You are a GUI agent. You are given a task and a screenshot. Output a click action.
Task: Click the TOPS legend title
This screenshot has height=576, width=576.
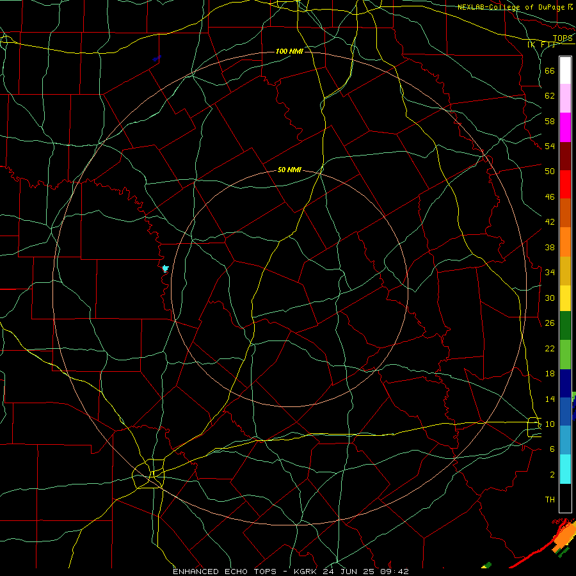[563, 38]
